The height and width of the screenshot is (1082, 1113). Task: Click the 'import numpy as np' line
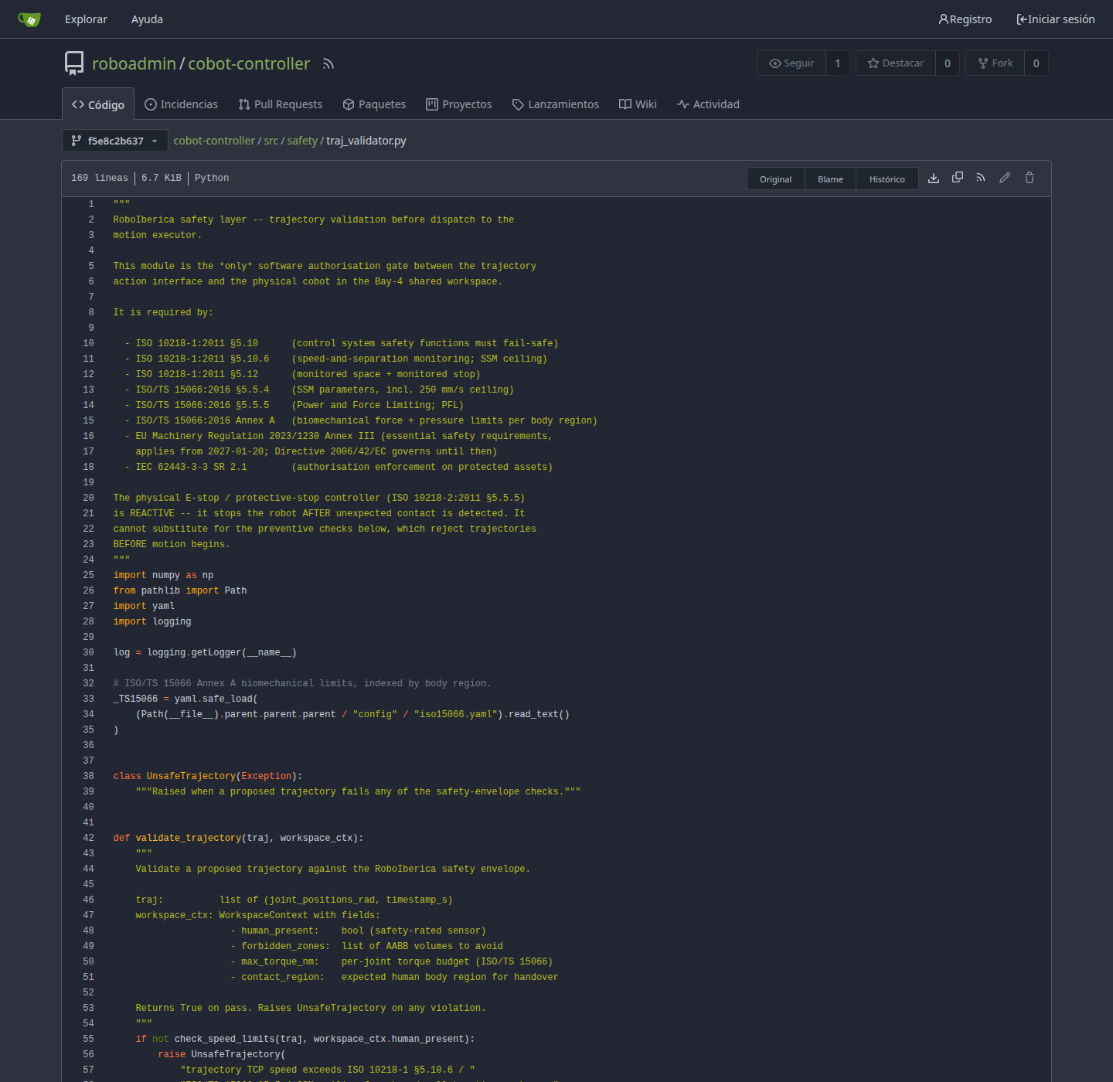(163, 575)
